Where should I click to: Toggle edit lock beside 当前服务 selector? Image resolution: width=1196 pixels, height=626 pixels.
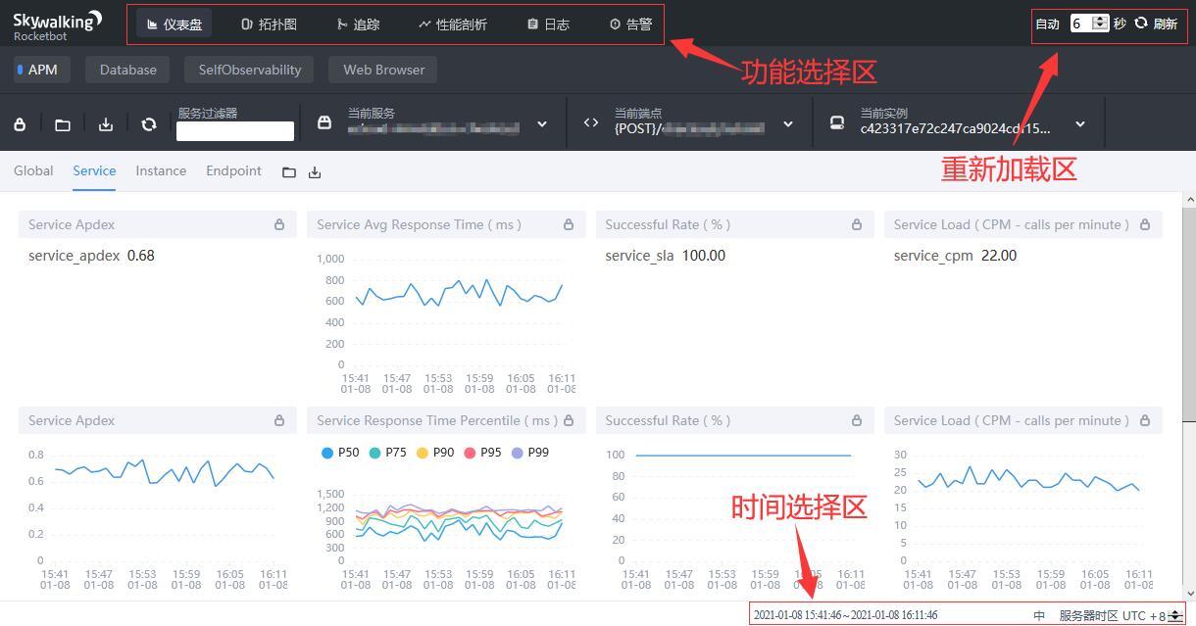(324, 123)
